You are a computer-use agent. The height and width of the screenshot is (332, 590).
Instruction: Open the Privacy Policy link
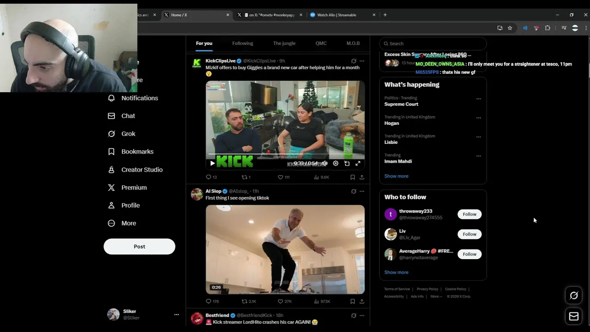[x=427, y=289]
